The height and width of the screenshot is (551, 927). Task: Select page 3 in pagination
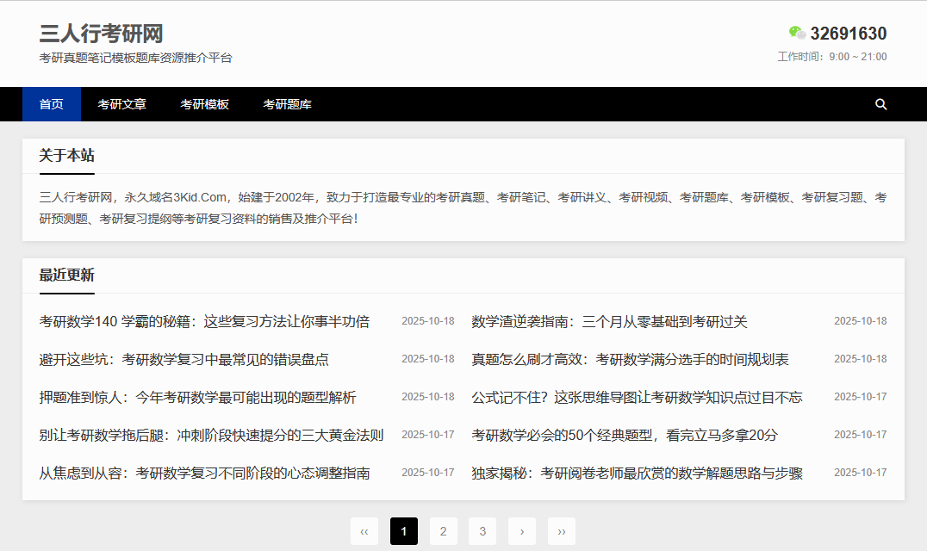pyautogui.click(x=482, y=531)
